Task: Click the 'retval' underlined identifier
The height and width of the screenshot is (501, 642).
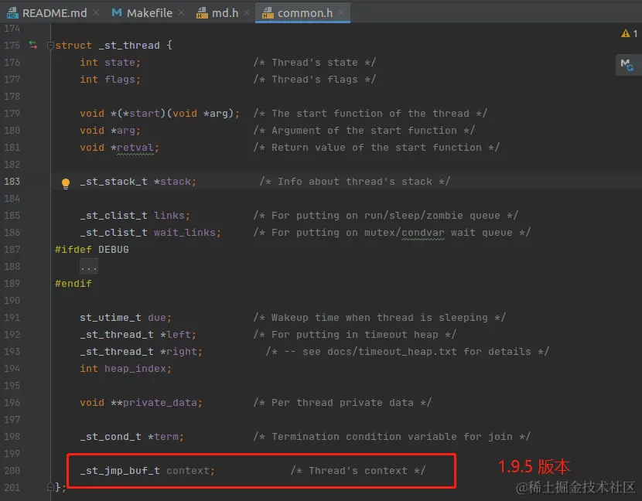Action: coord(135,148)
